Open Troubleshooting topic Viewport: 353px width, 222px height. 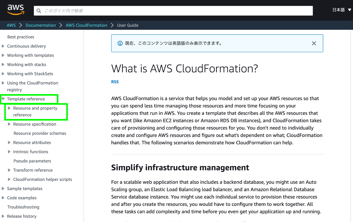coord(23,207)
